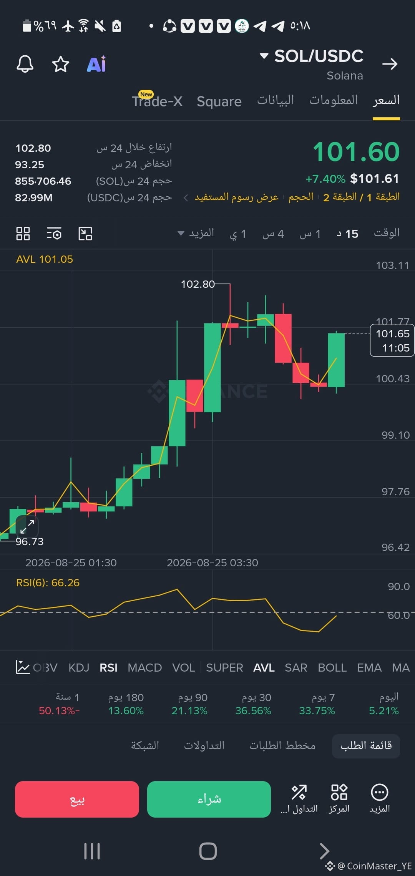Open المركز hub icon
Image resolution: width=415 pixels, height=876 pixels.
[x=339, y=799]
